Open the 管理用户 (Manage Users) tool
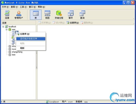Image resolution: width=136 pixels, height=104 pixels. click(x=19, y=15)
